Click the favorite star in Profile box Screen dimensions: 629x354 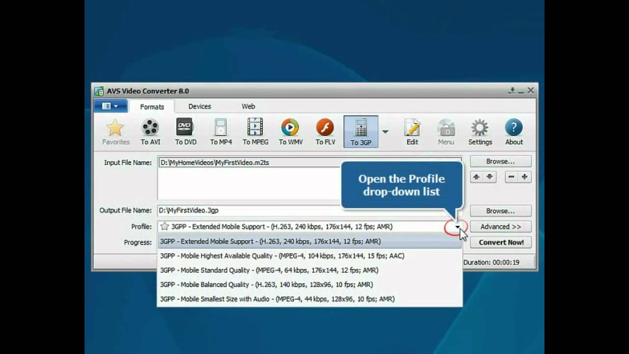pyautogui.click(x=165, y=227)
